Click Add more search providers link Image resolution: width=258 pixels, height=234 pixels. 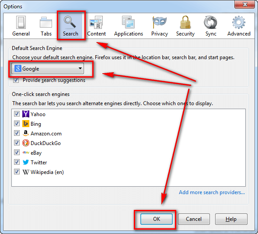(212, 192)
